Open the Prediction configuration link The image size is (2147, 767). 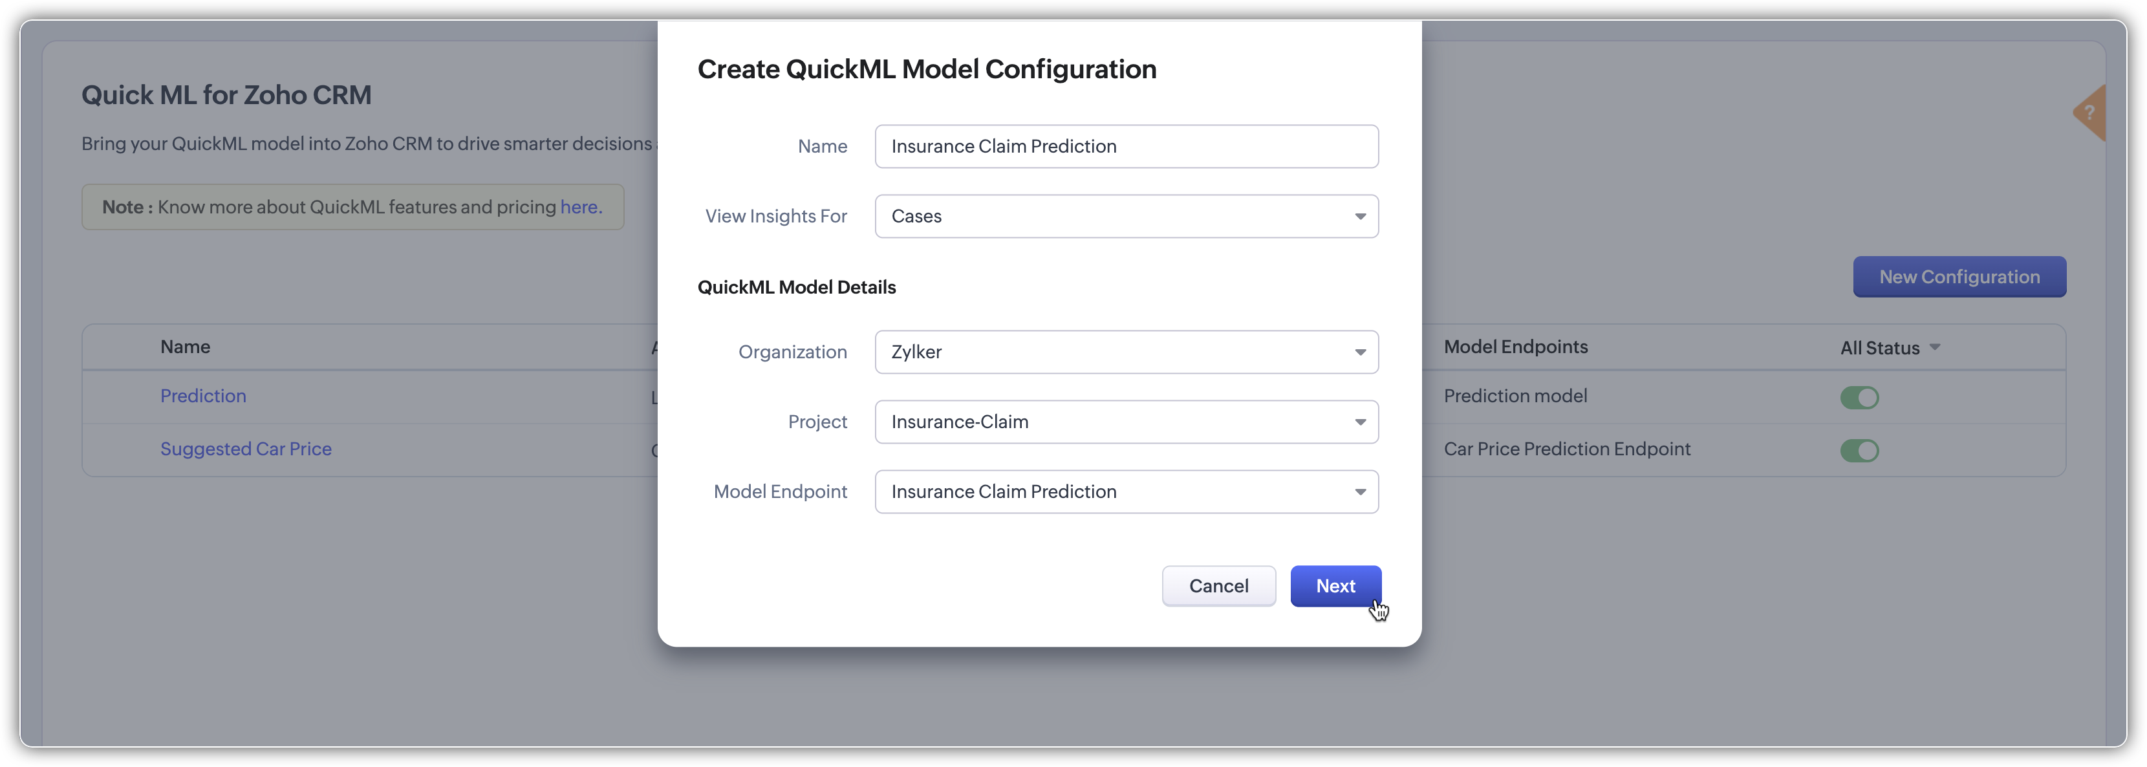(203, 396)
